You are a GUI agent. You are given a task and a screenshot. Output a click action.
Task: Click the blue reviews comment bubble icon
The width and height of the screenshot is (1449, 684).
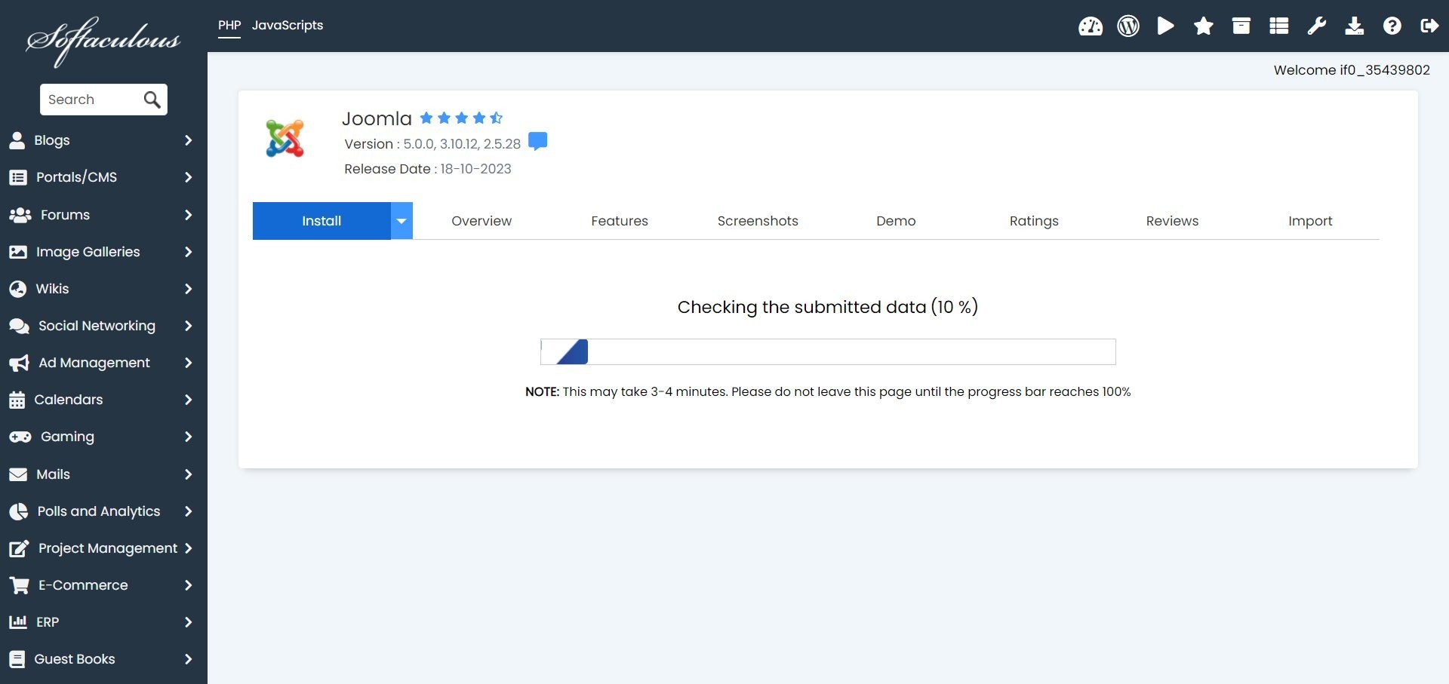[x=537, y=142]
